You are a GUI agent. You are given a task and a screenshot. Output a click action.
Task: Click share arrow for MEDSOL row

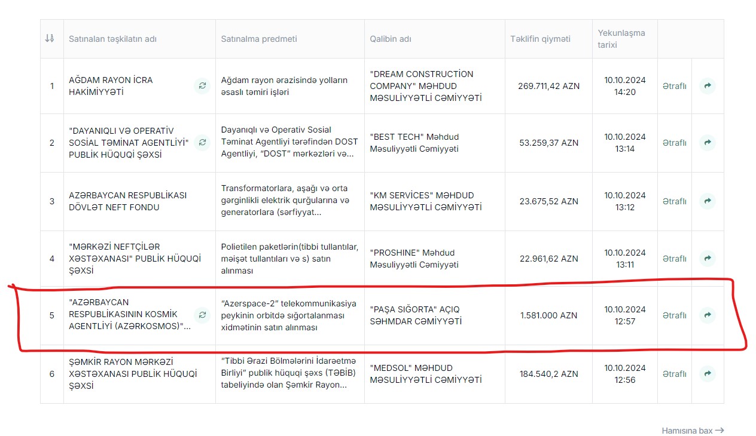pyautogui.click(x=708, y=374)
